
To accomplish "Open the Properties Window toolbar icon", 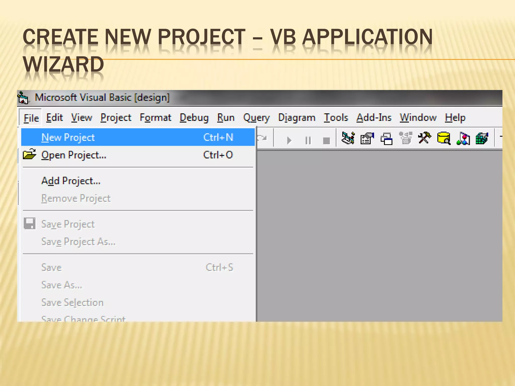I will tap(367, 138).
